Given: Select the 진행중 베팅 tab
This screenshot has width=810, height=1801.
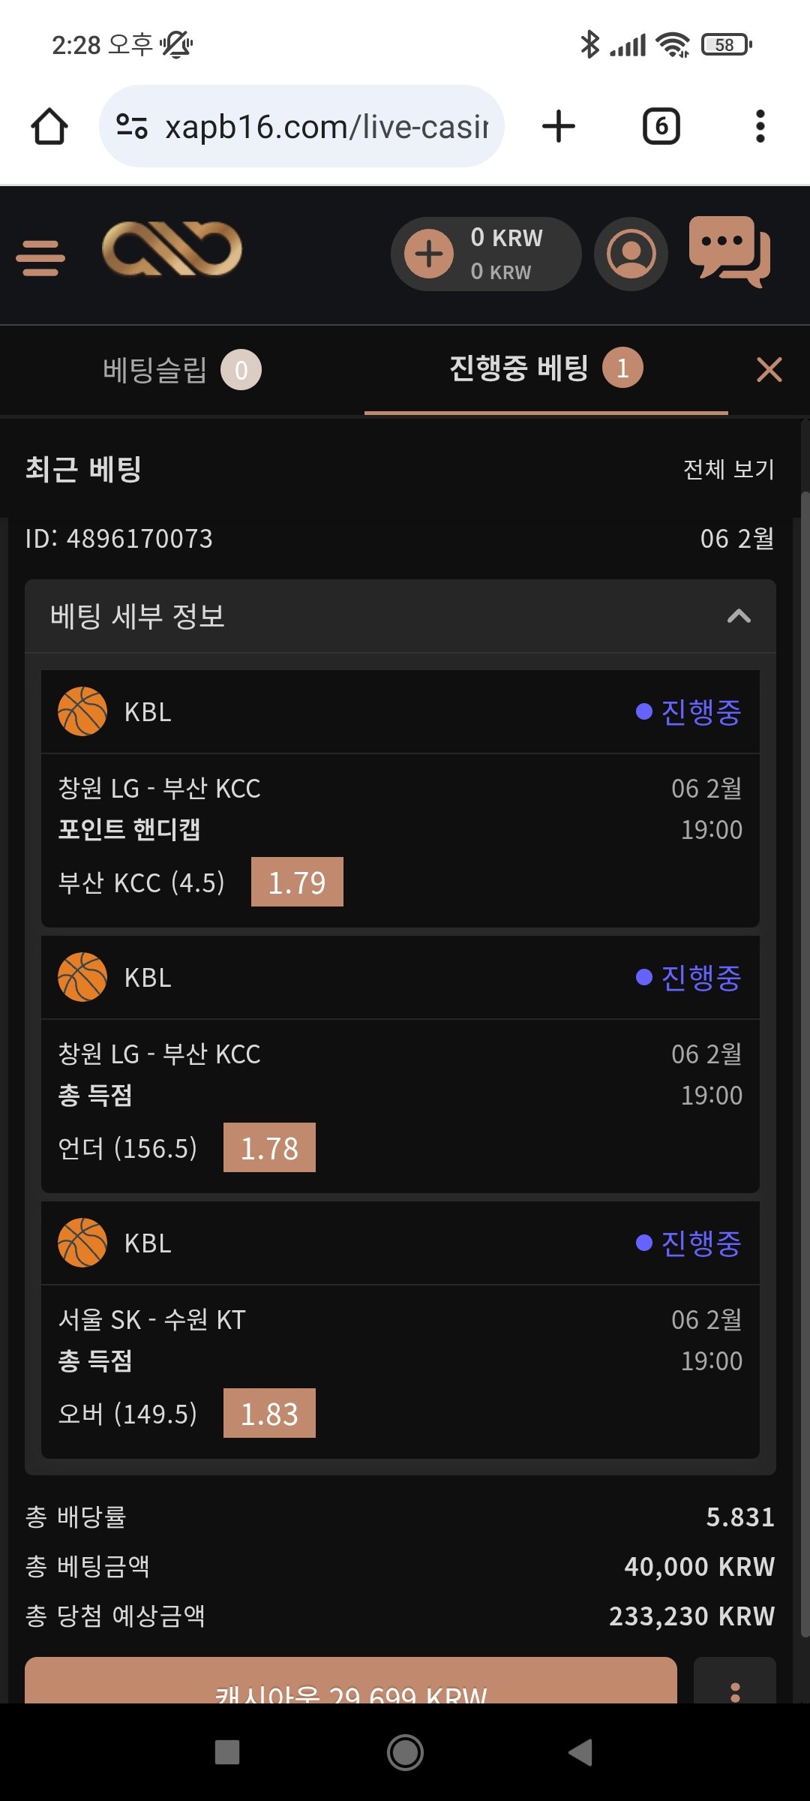Looking at the screenshot, I should (x=545, y=368).
